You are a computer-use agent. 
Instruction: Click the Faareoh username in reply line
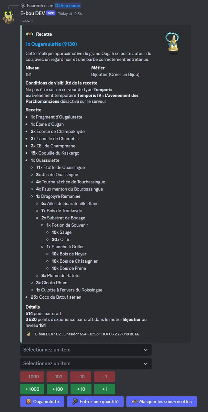click(35, 5)
